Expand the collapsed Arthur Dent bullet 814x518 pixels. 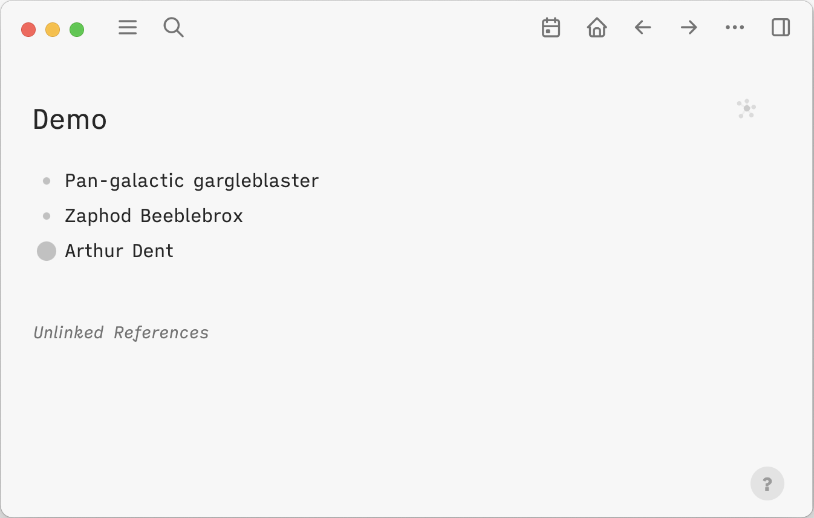(46, 251)
